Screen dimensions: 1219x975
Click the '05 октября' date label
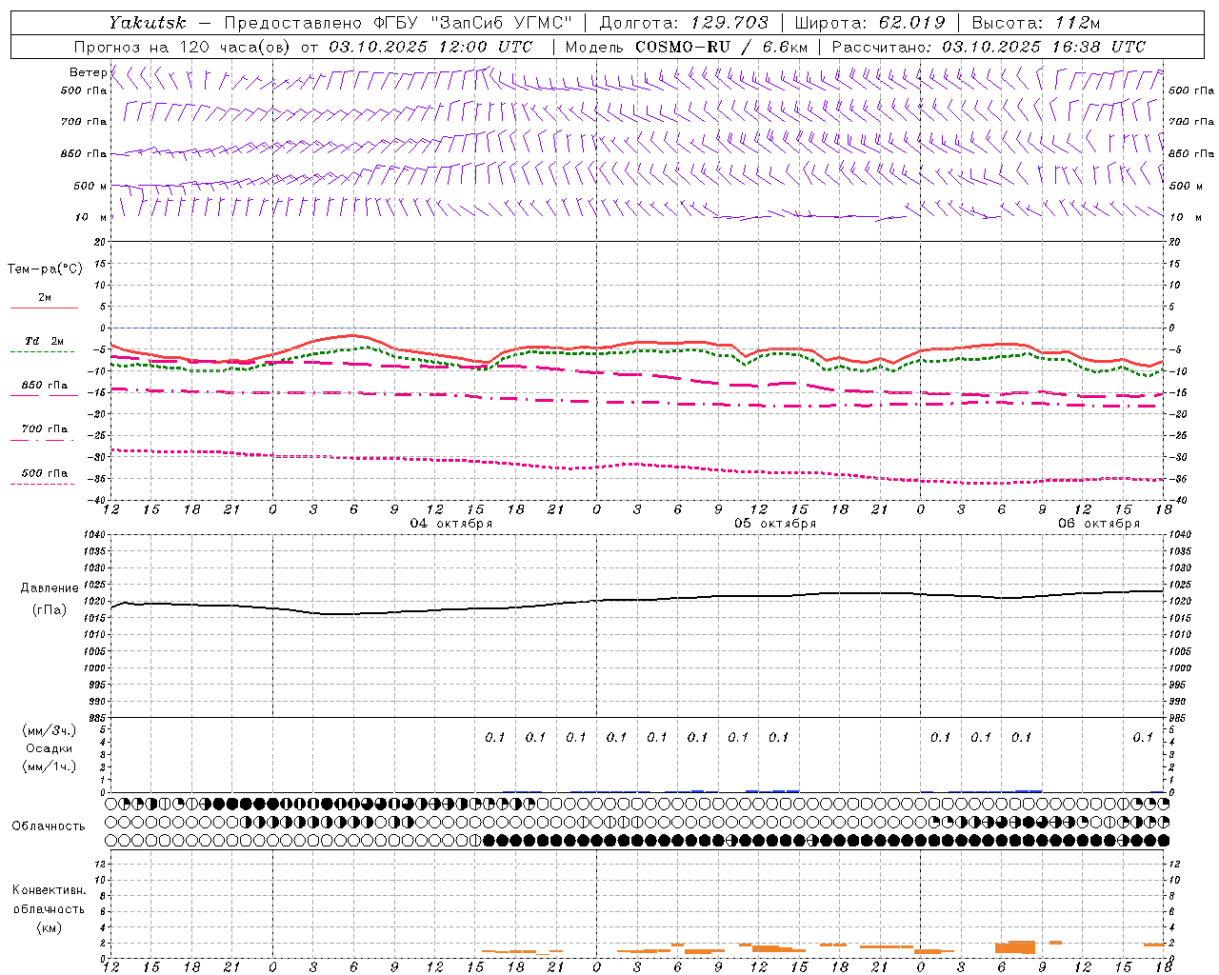click(775, 524)
